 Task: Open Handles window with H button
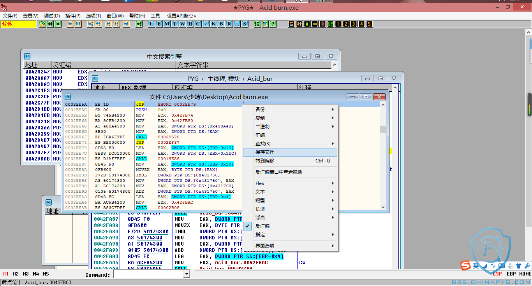(x=190, y=24)
